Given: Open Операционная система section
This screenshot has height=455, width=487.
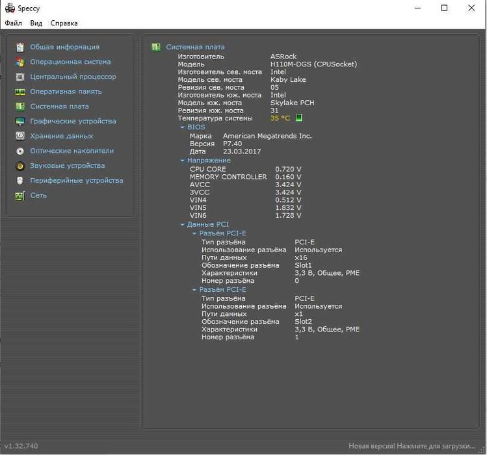Looking at the screenshot, I should pos(70,62).
